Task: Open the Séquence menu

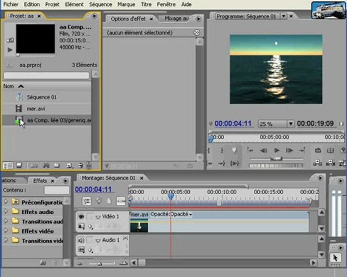Action: [x=101, y=4]
